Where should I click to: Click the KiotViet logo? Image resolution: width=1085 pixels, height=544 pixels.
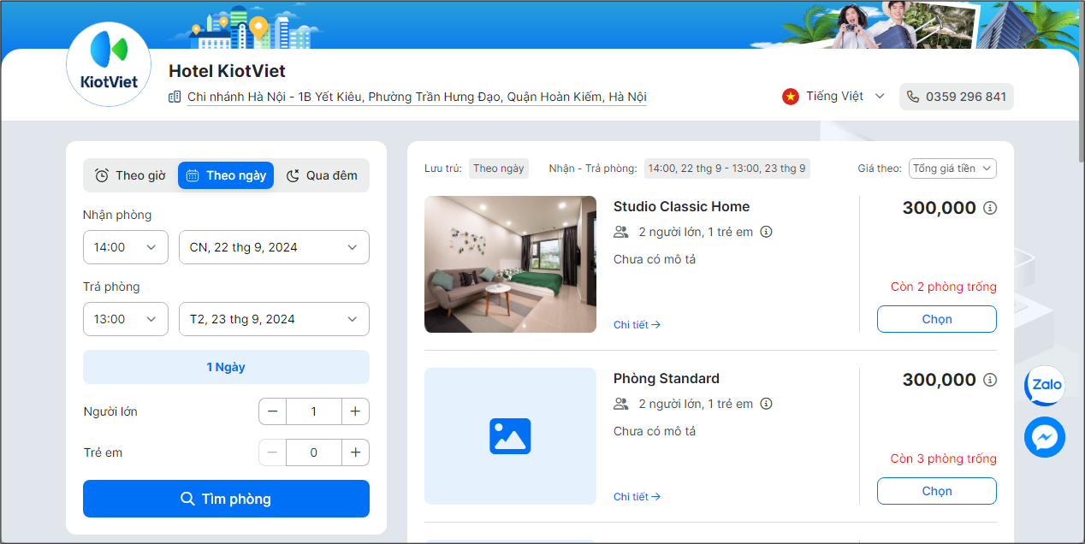pyautogui.click(x=109, y=64)
